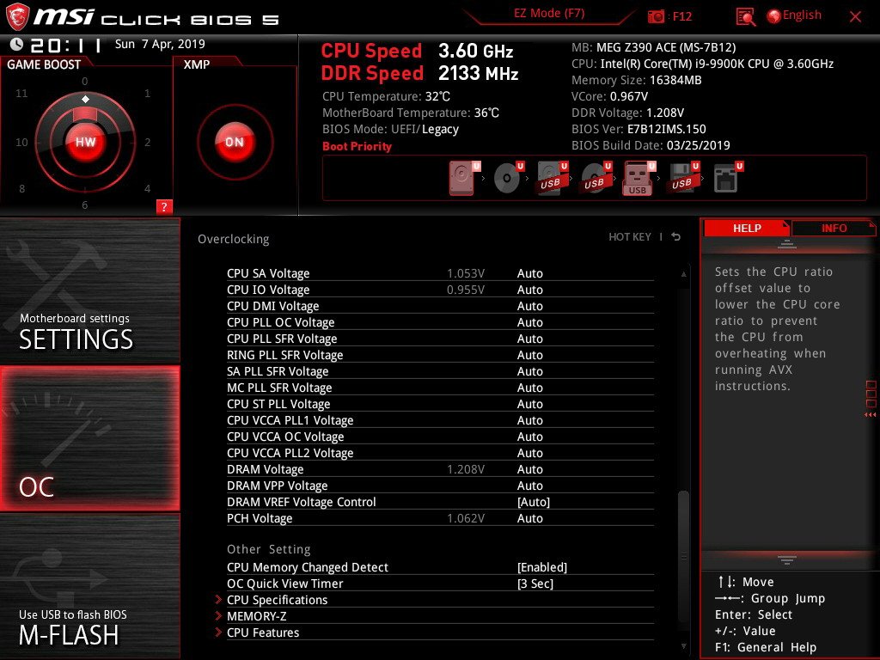The image size is (880, 660).
Task: Toggle the Game Boost HW knob
Action: click(x=85, y=142)
